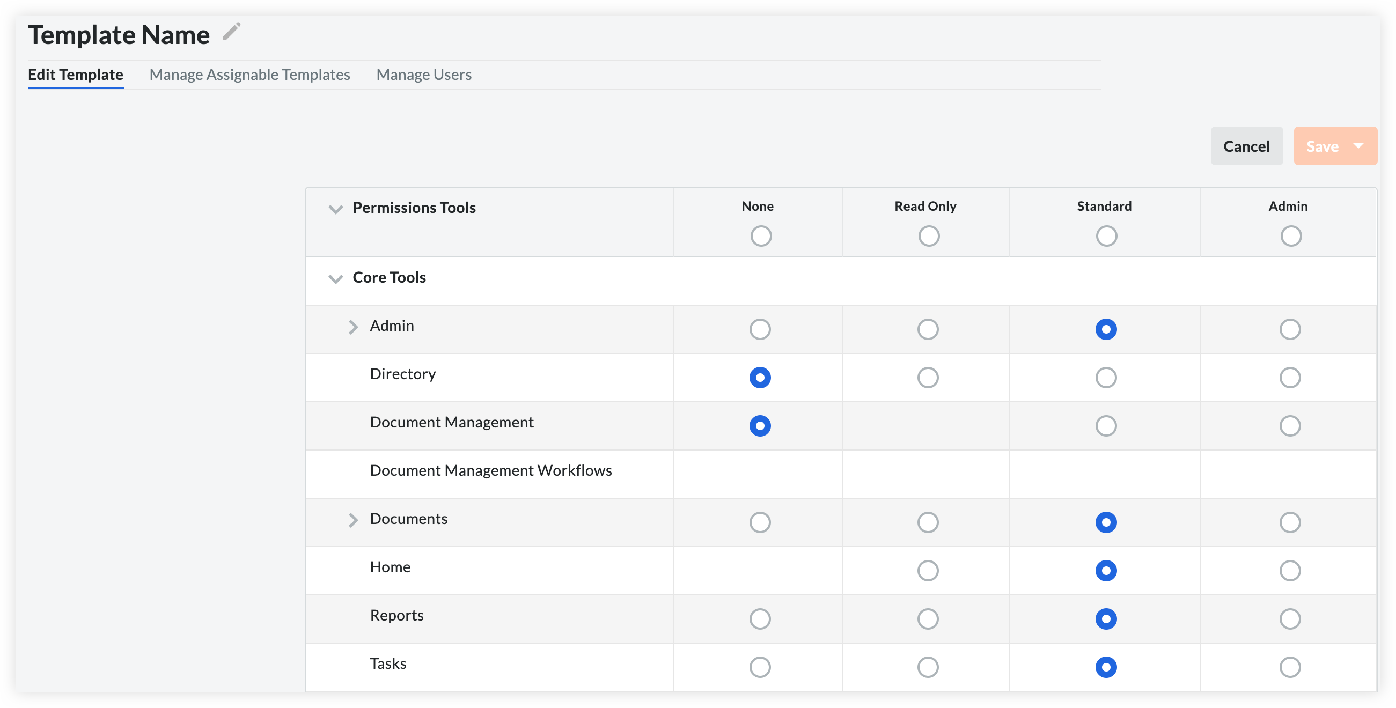Select None radio in header row
Screen dimensions: 1396x708
[761, 235]
